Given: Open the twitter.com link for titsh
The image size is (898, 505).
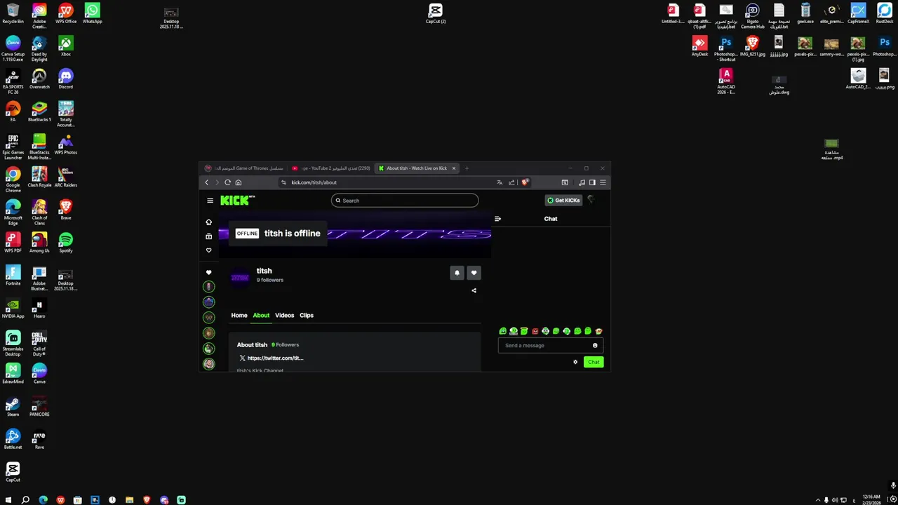Looking at the screenshot, I should tap(275, 358).
